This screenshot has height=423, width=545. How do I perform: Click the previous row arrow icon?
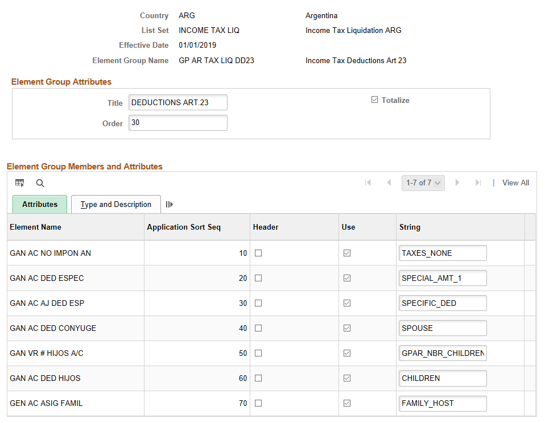point(389,183)
